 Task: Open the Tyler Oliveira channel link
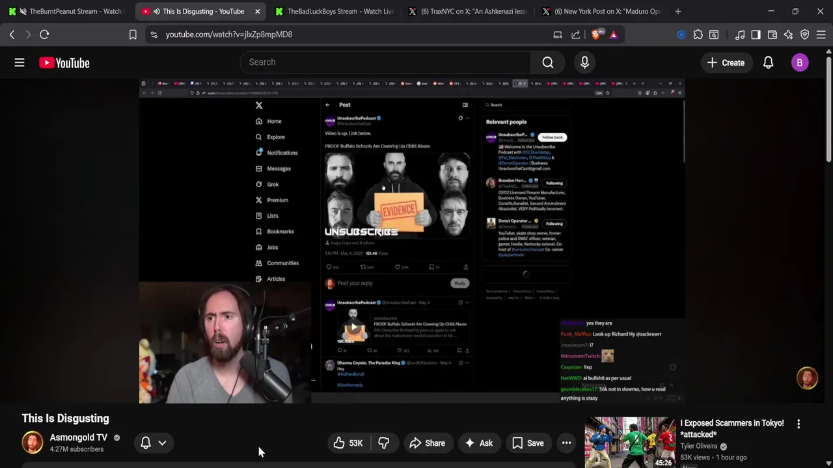(699, 447)
